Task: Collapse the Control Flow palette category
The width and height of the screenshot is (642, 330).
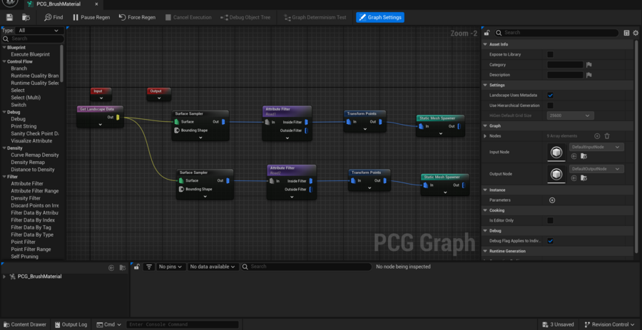Action: 4,61
